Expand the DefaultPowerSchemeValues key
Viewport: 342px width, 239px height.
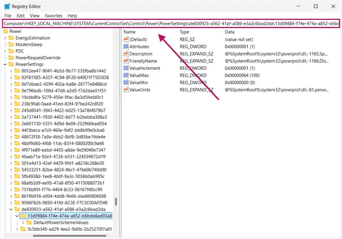click(23, 223)
